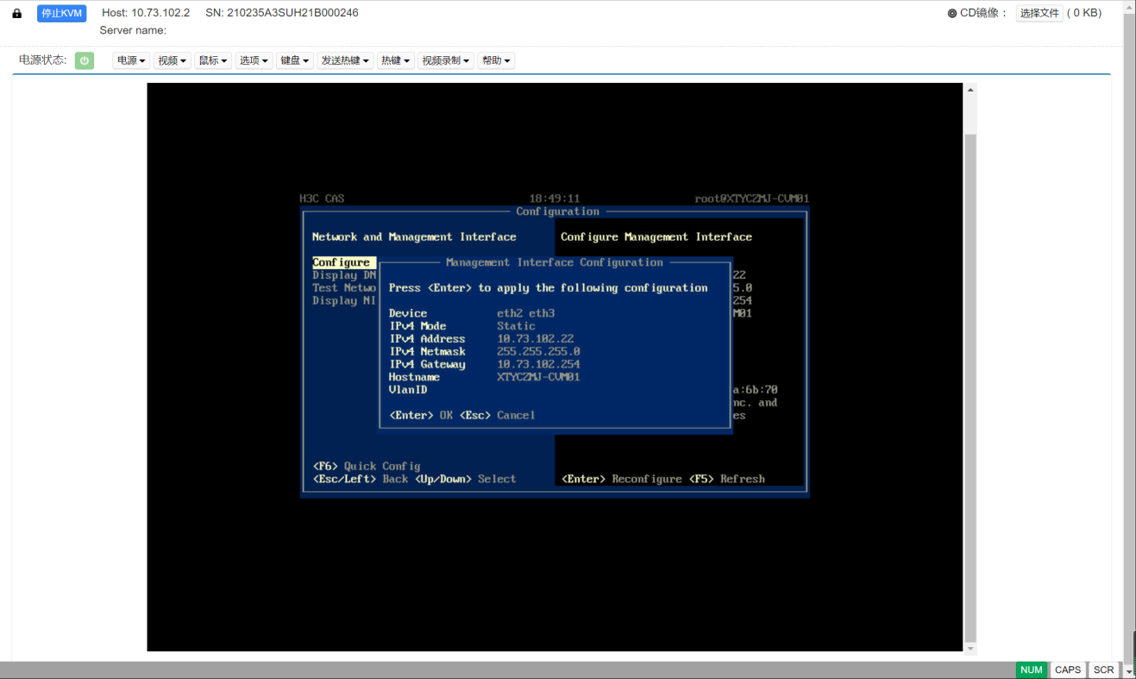
Task: Click the 电源状态 power status label
Action: 43,60
